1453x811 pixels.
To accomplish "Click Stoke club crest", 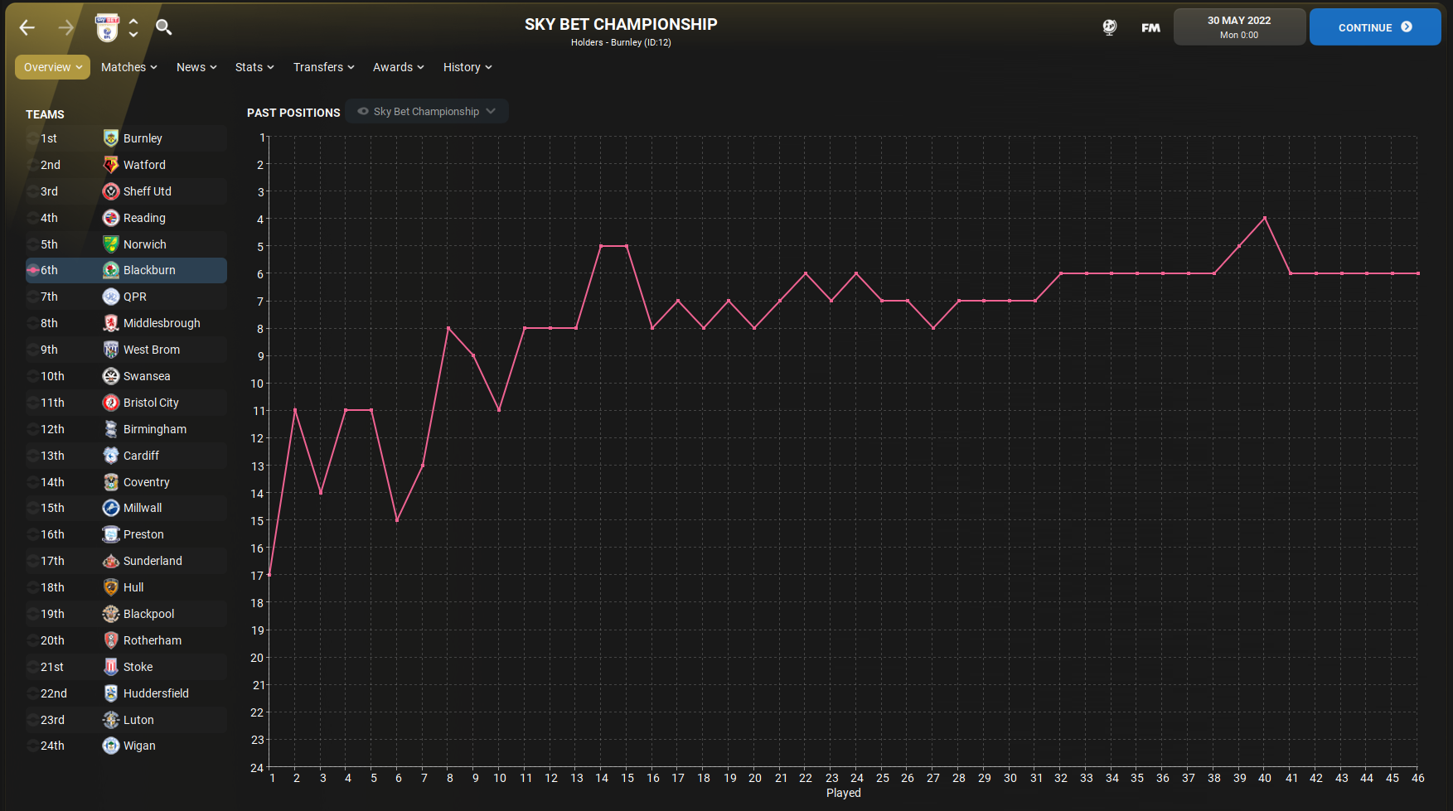I will 111,667.
